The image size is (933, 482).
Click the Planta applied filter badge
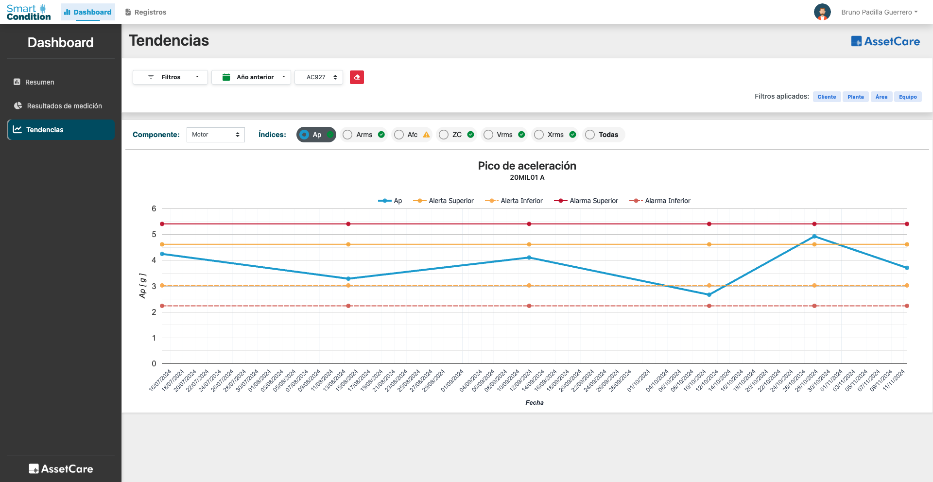click(855, 97)
